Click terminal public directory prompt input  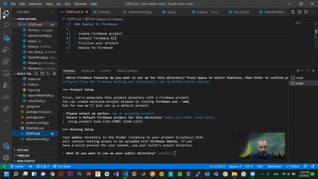(x=174, y=153)
